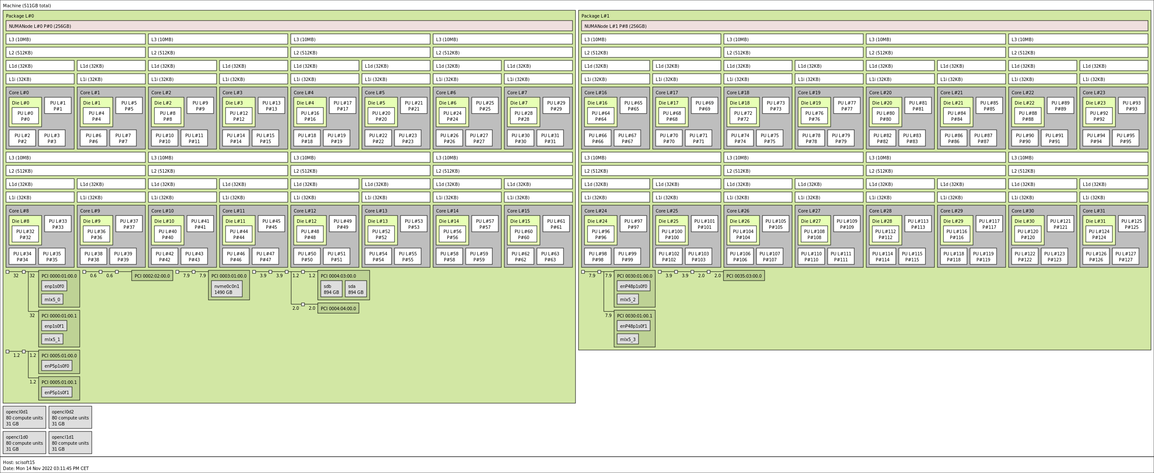1154x473 pixels.
Task: Click the PCI 0002:02:00.0 box
Action: click(x=152, y=276)
